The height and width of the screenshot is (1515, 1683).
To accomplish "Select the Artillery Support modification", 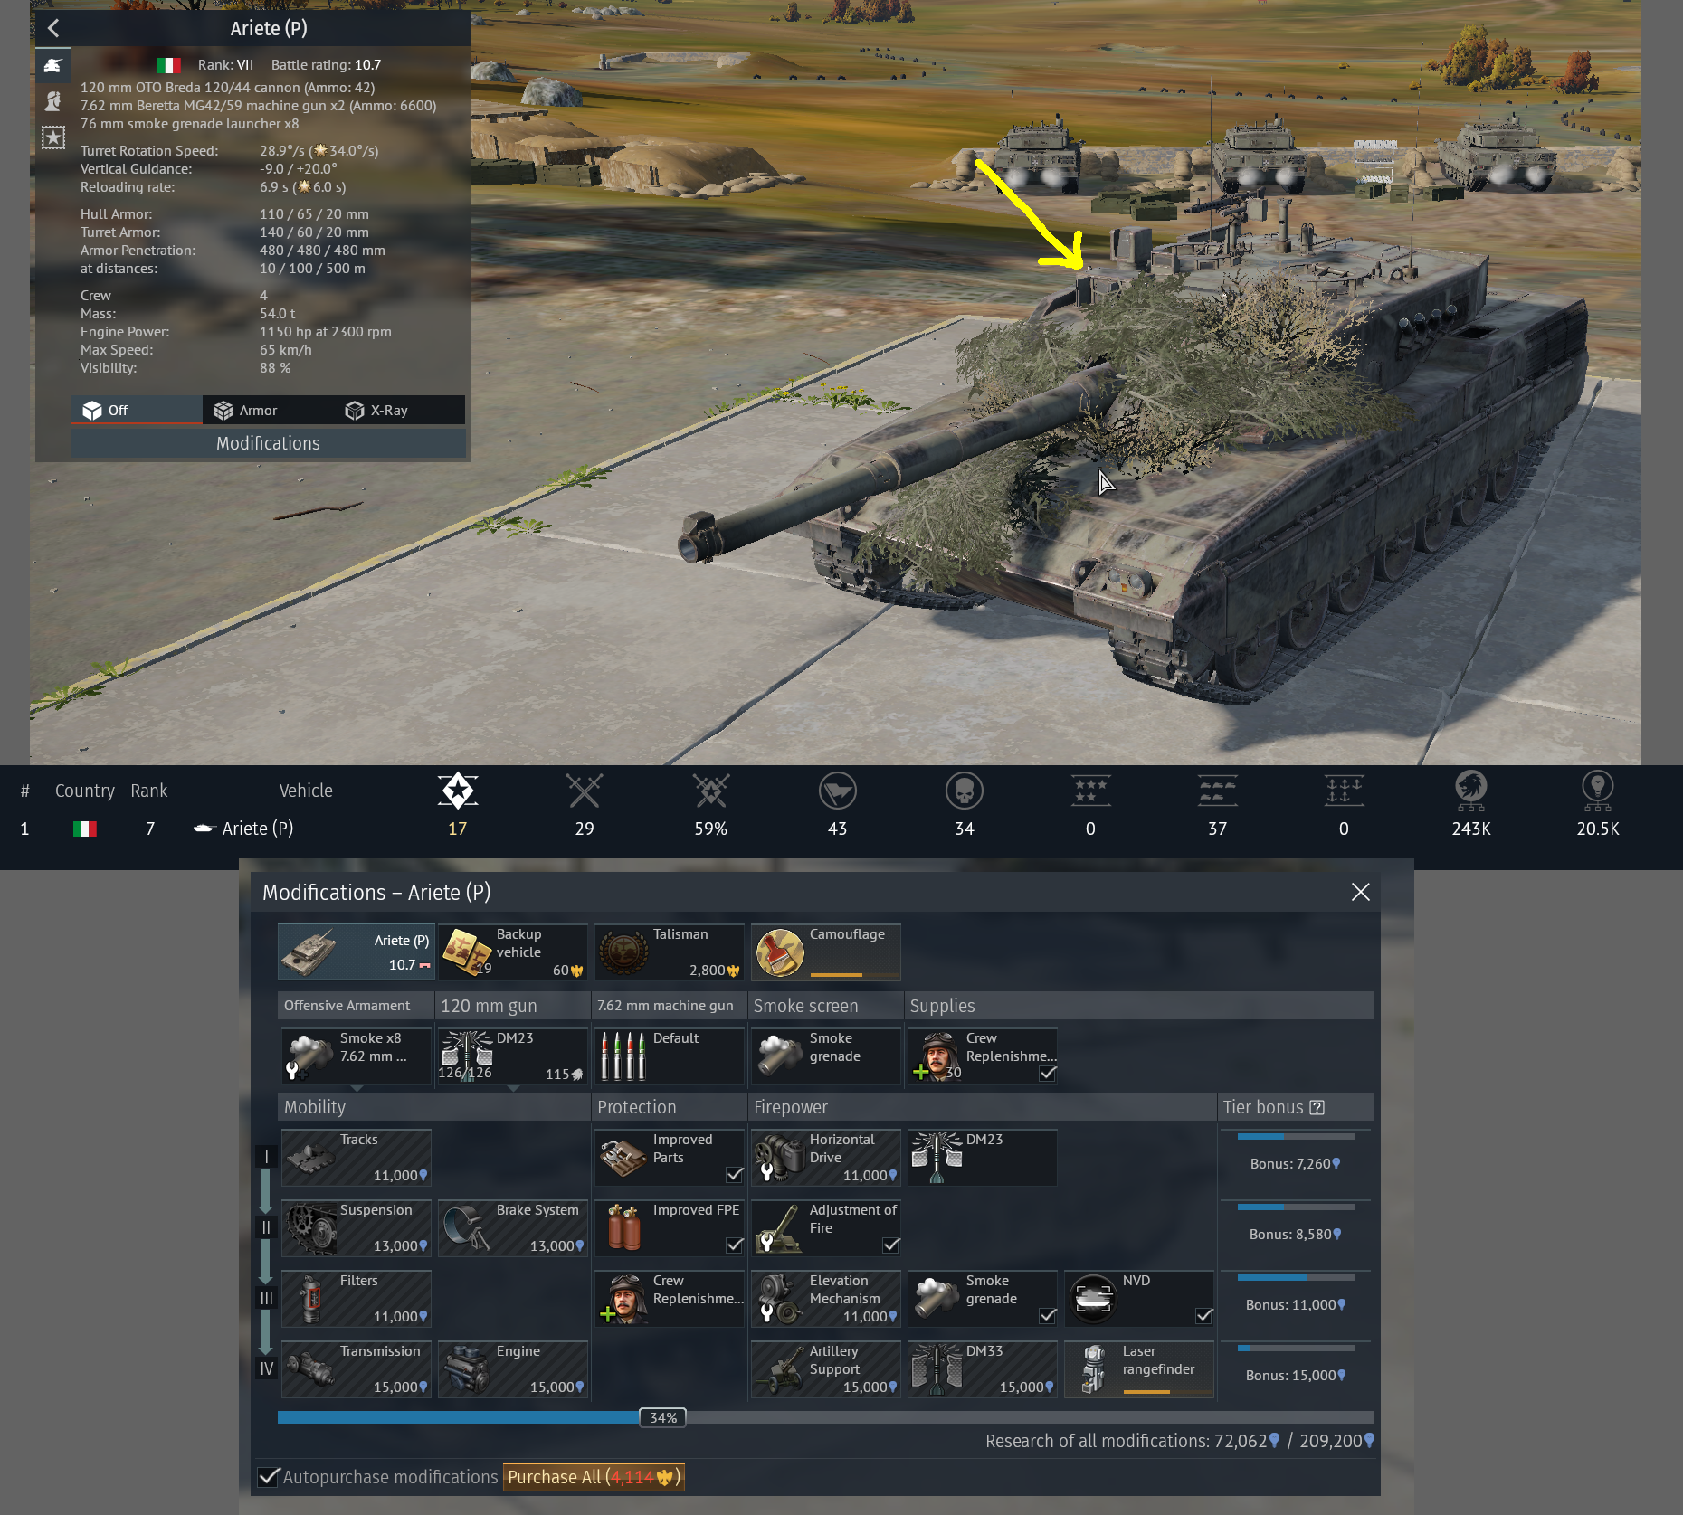I will [826, 1369].
